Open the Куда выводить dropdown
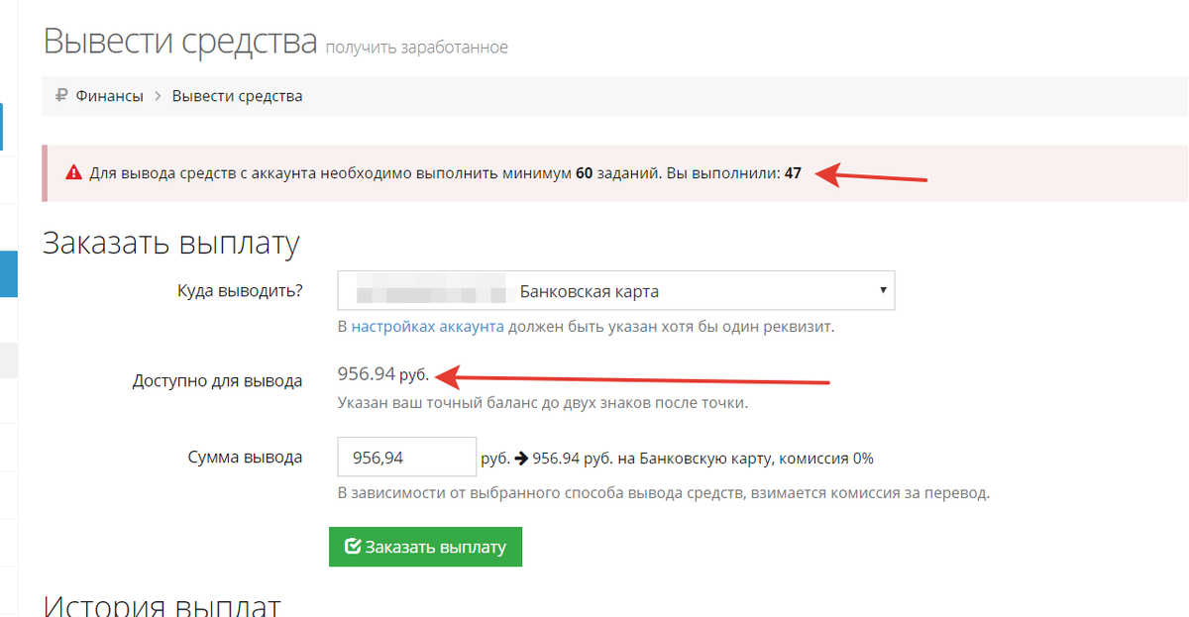 (615, 291)
